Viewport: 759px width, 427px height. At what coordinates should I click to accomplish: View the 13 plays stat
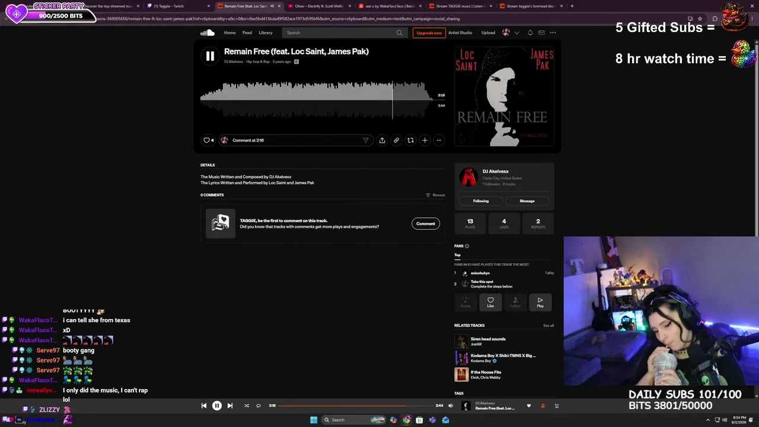pos(470,224)
